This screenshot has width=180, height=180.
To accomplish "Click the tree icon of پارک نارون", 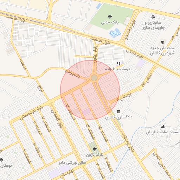I will click(x=95, y=149).
